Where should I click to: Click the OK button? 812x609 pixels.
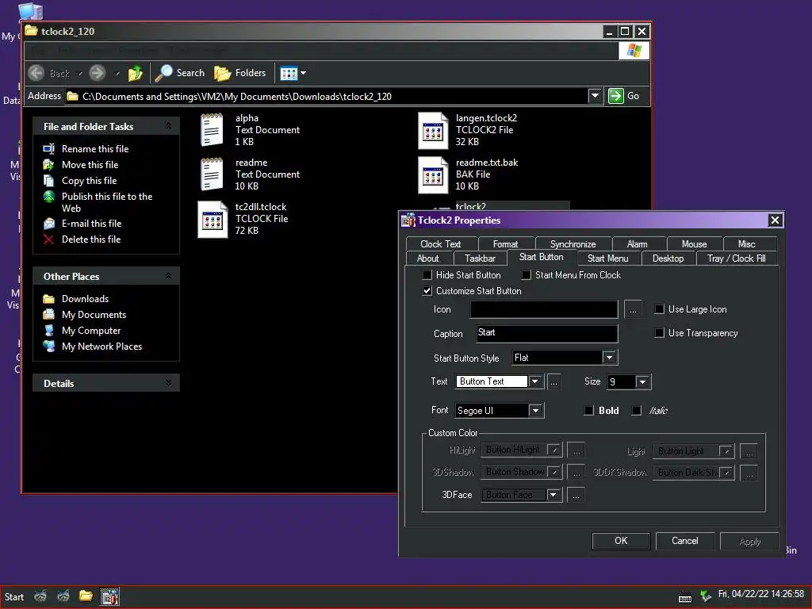(621, 541)
